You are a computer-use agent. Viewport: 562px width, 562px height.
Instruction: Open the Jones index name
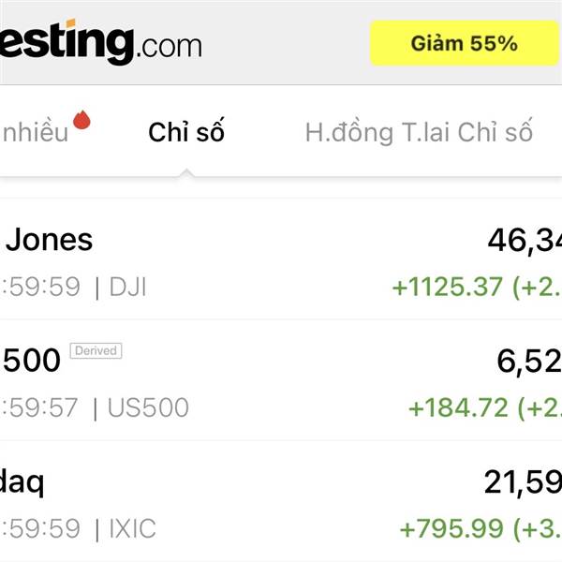tap(49, 240)
